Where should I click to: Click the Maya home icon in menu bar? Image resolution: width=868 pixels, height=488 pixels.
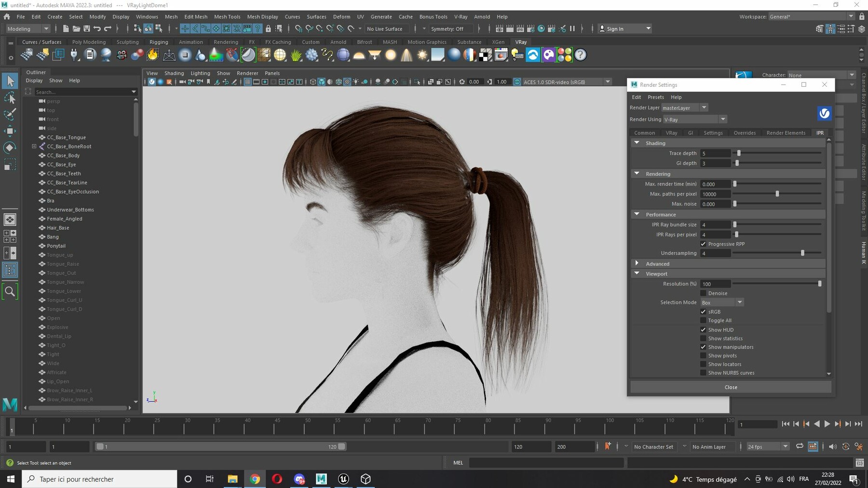coord(7,16)
